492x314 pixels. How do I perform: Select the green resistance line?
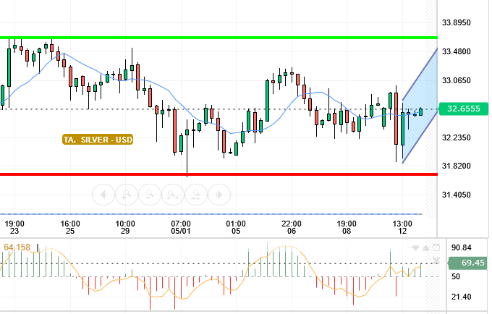coord(219,38)
